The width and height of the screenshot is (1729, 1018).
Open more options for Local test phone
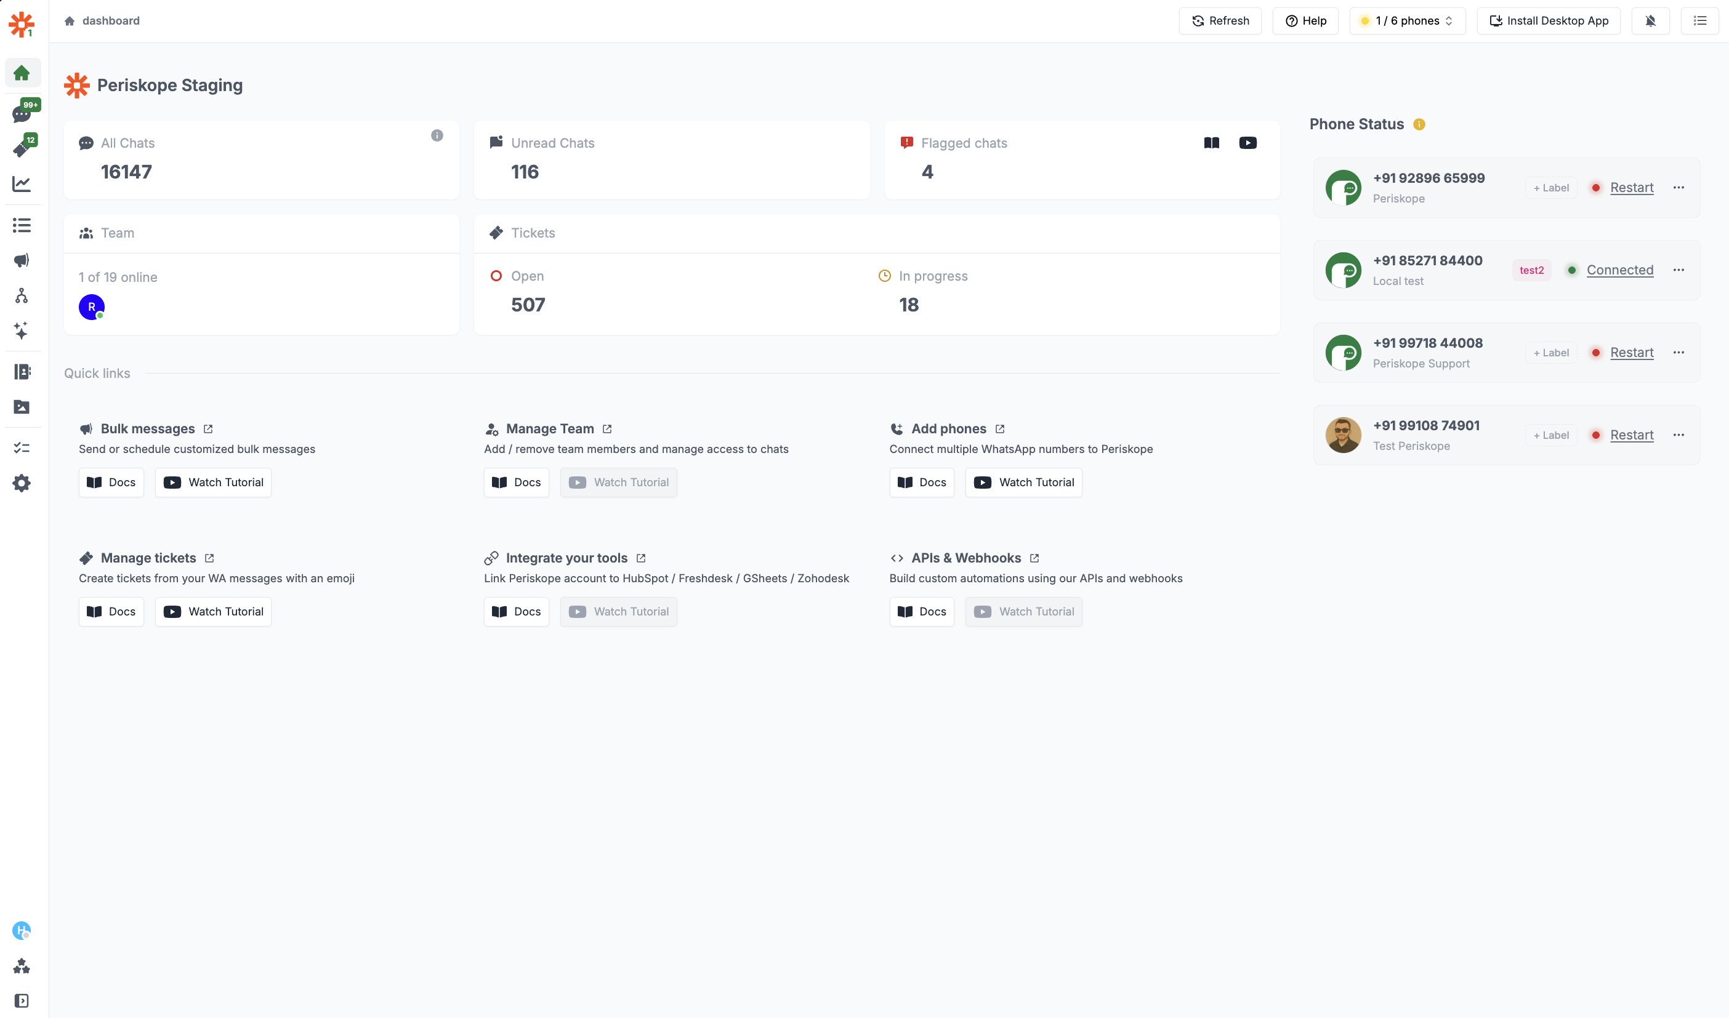1679,270
